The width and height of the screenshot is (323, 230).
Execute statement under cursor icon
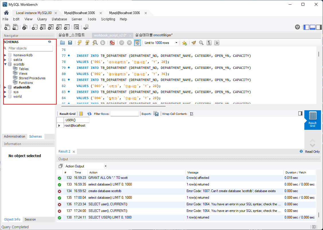click(x=87, y=43)
